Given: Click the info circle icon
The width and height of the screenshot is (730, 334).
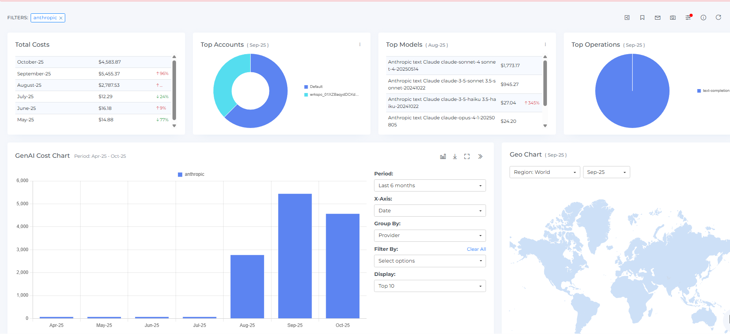Looking at the screenshot, I should point(703,18).
